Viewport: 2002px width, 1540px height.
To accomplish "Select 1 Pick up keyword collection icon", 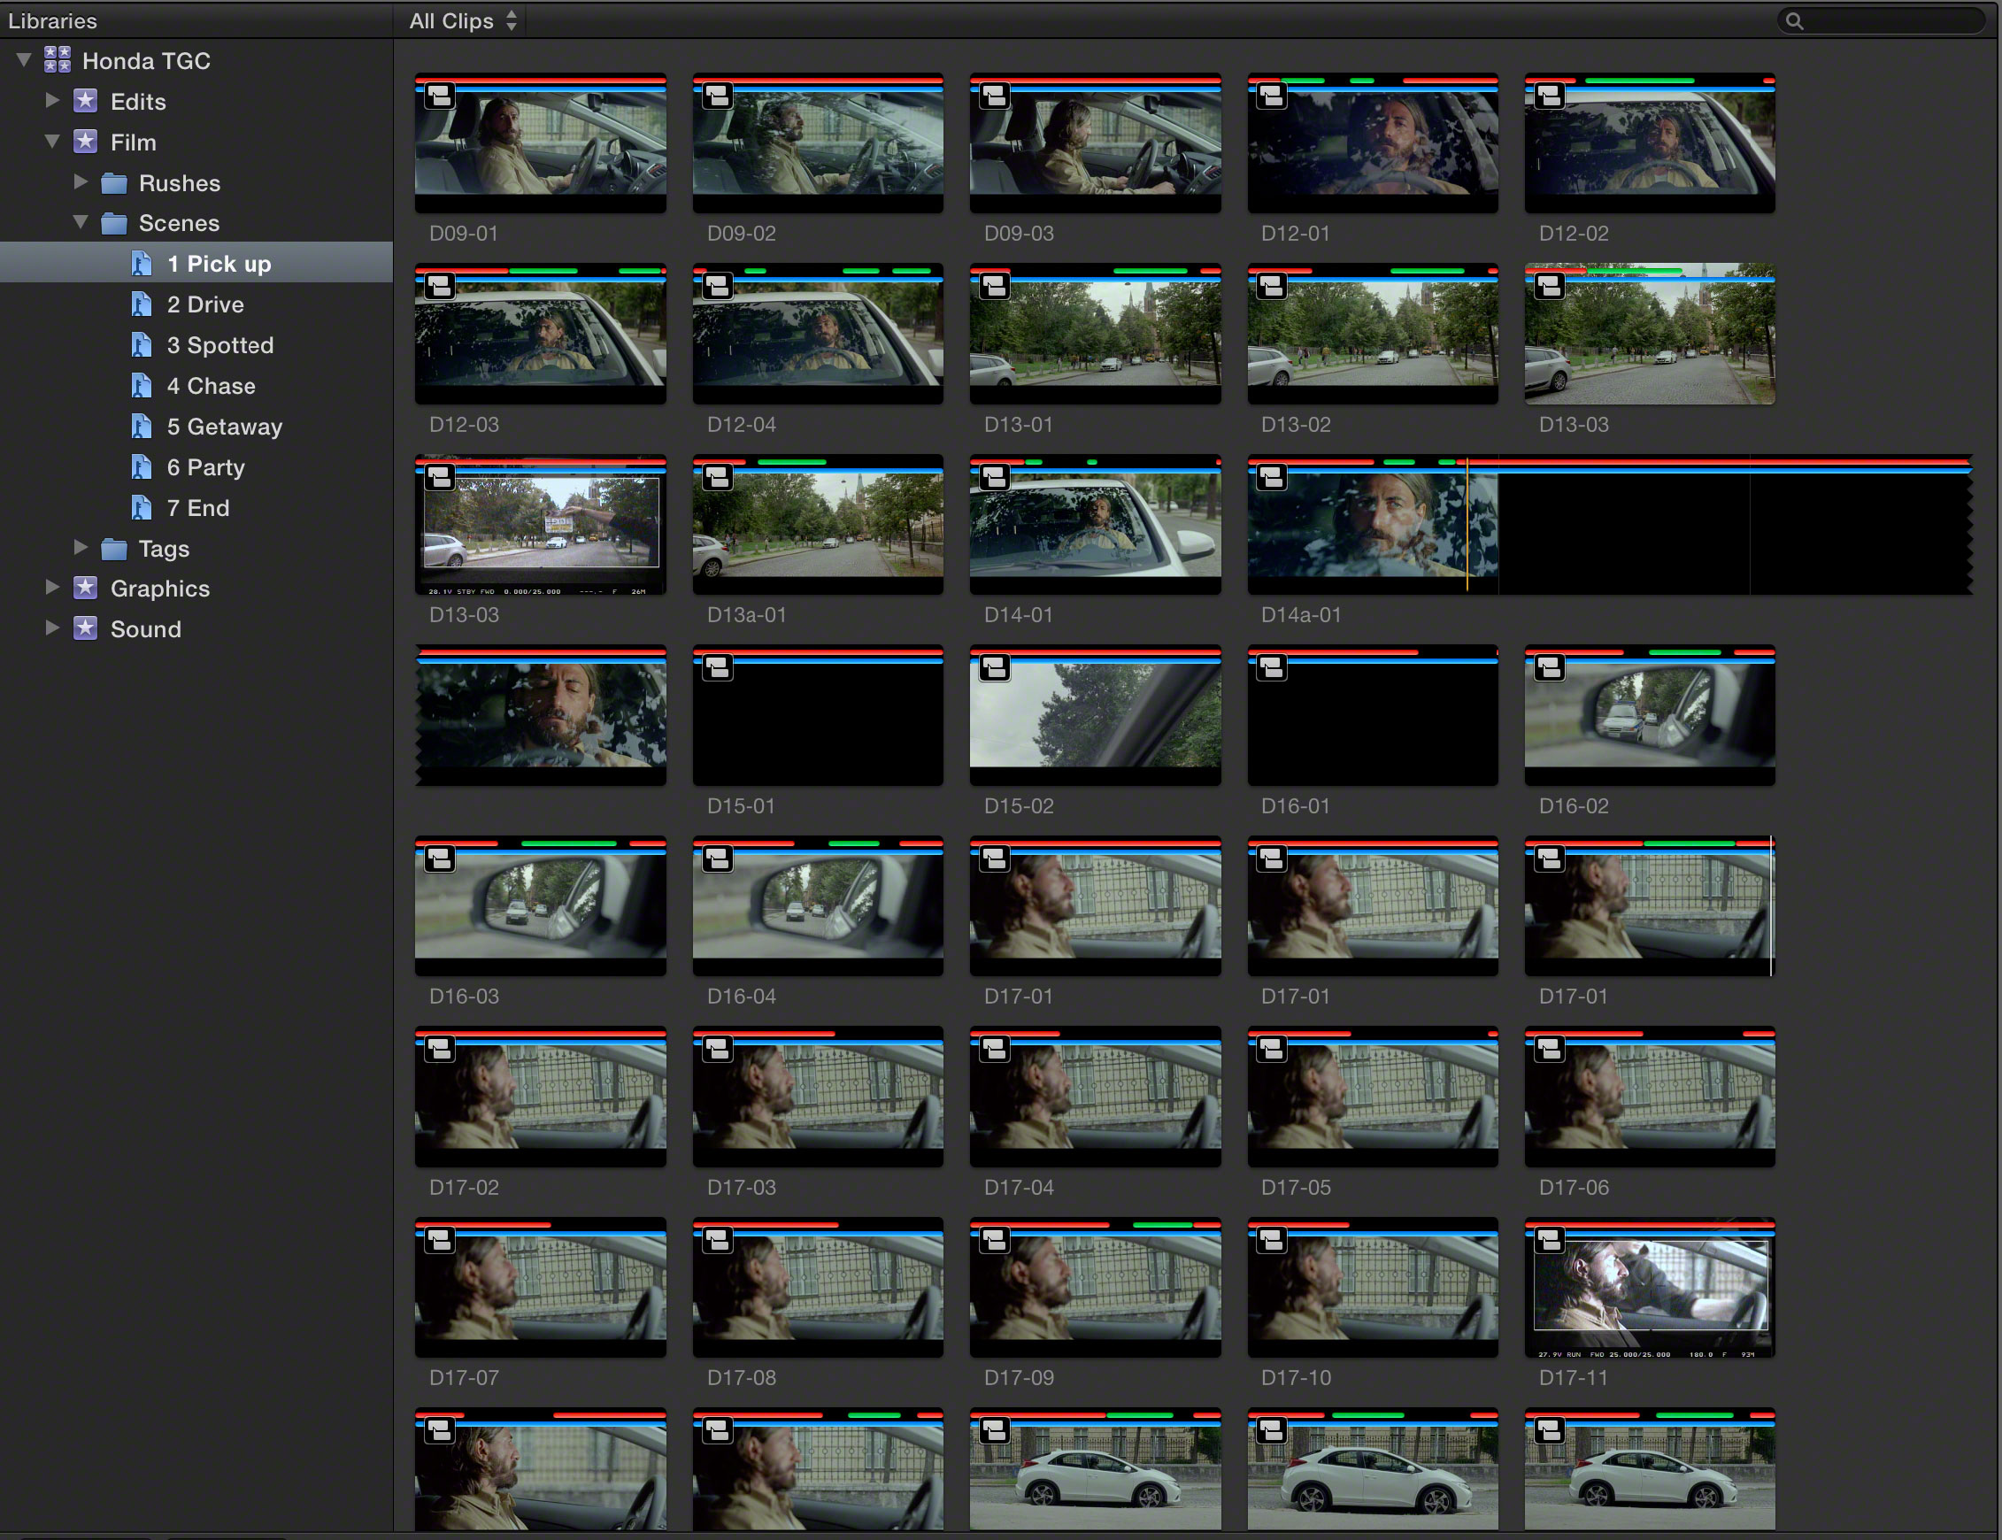I will (x=142, y=264).
